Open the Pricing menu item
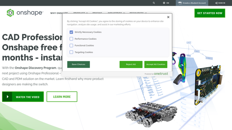The height and width of the screenshot is (130, 232). tap(97, 13)
